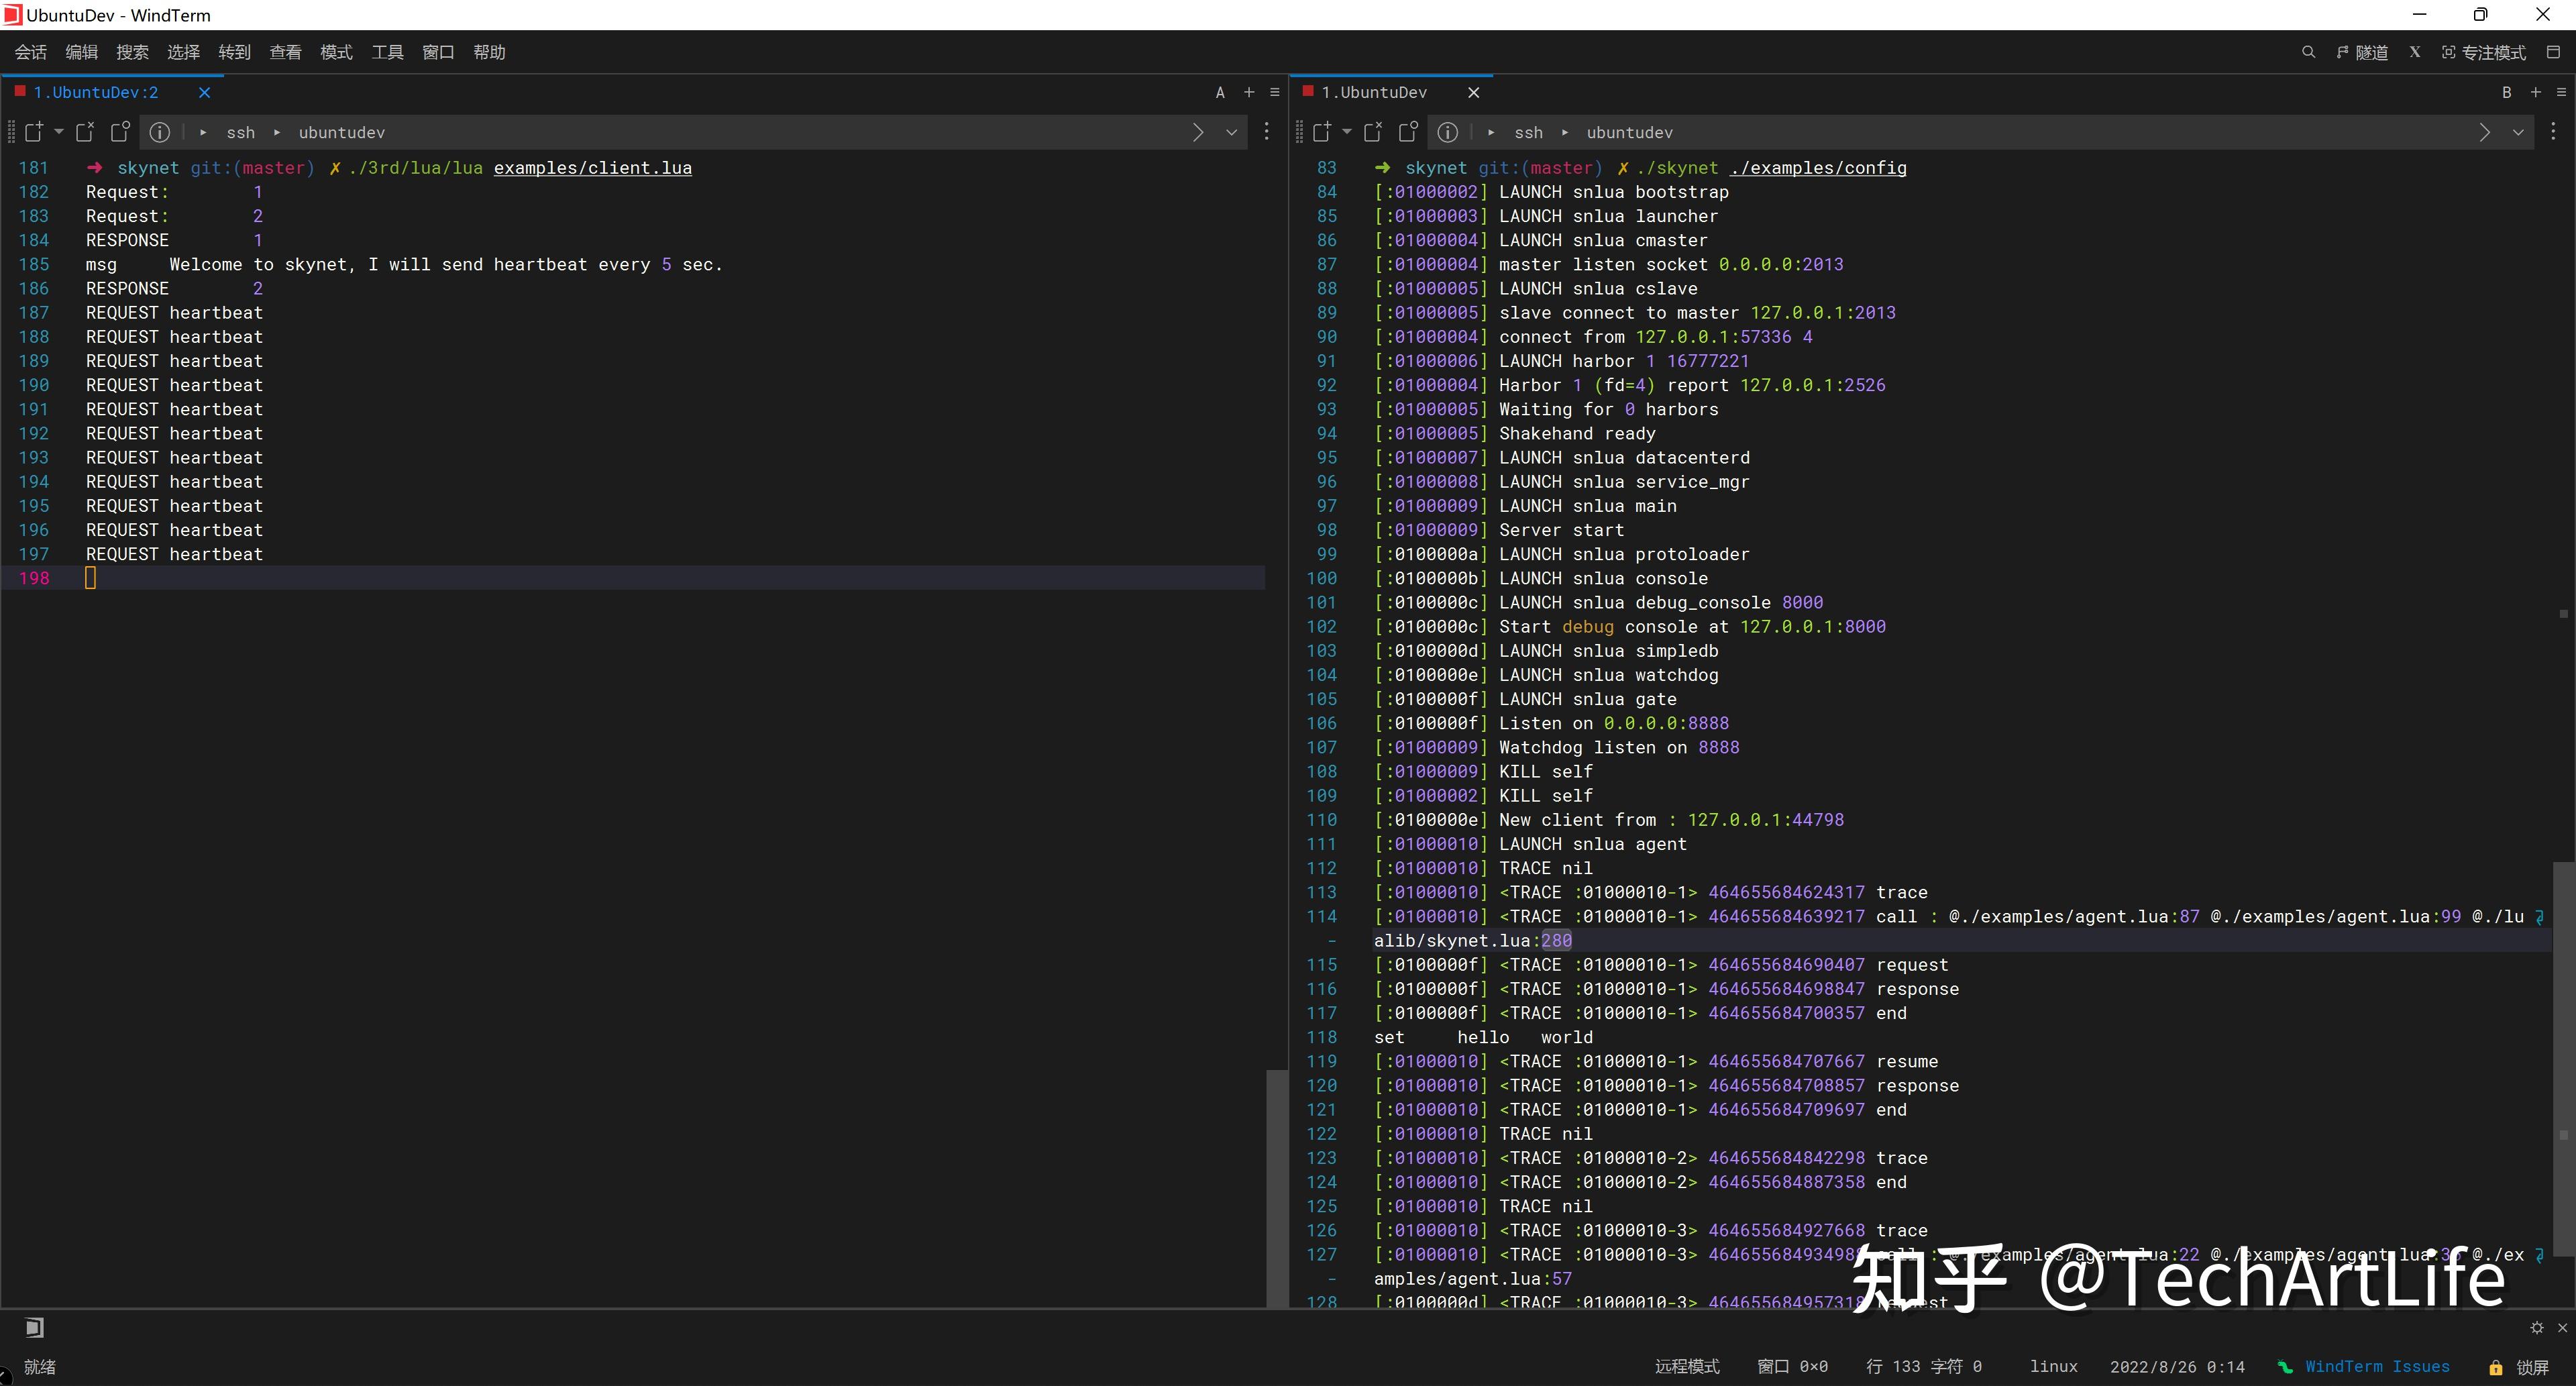
Task: Open the 搜索 menu
Action: [x=133, y=52]
